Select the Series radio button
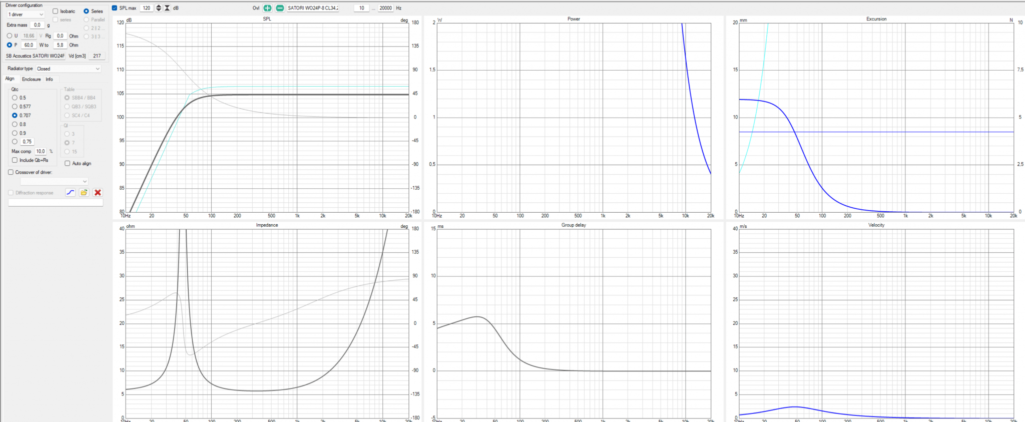Viewport: 1025px width, 422px height. pyautogui.click(x=86, y=11)
